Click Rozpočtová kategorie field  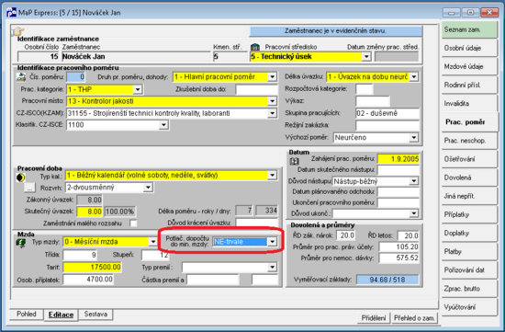pyautogui.click(x=365, y=88)
